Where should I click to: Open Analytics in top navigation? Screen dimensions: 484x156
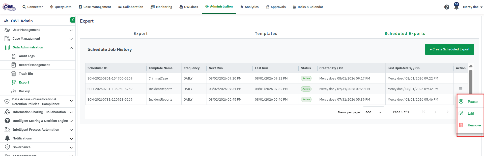click(249, 7)
